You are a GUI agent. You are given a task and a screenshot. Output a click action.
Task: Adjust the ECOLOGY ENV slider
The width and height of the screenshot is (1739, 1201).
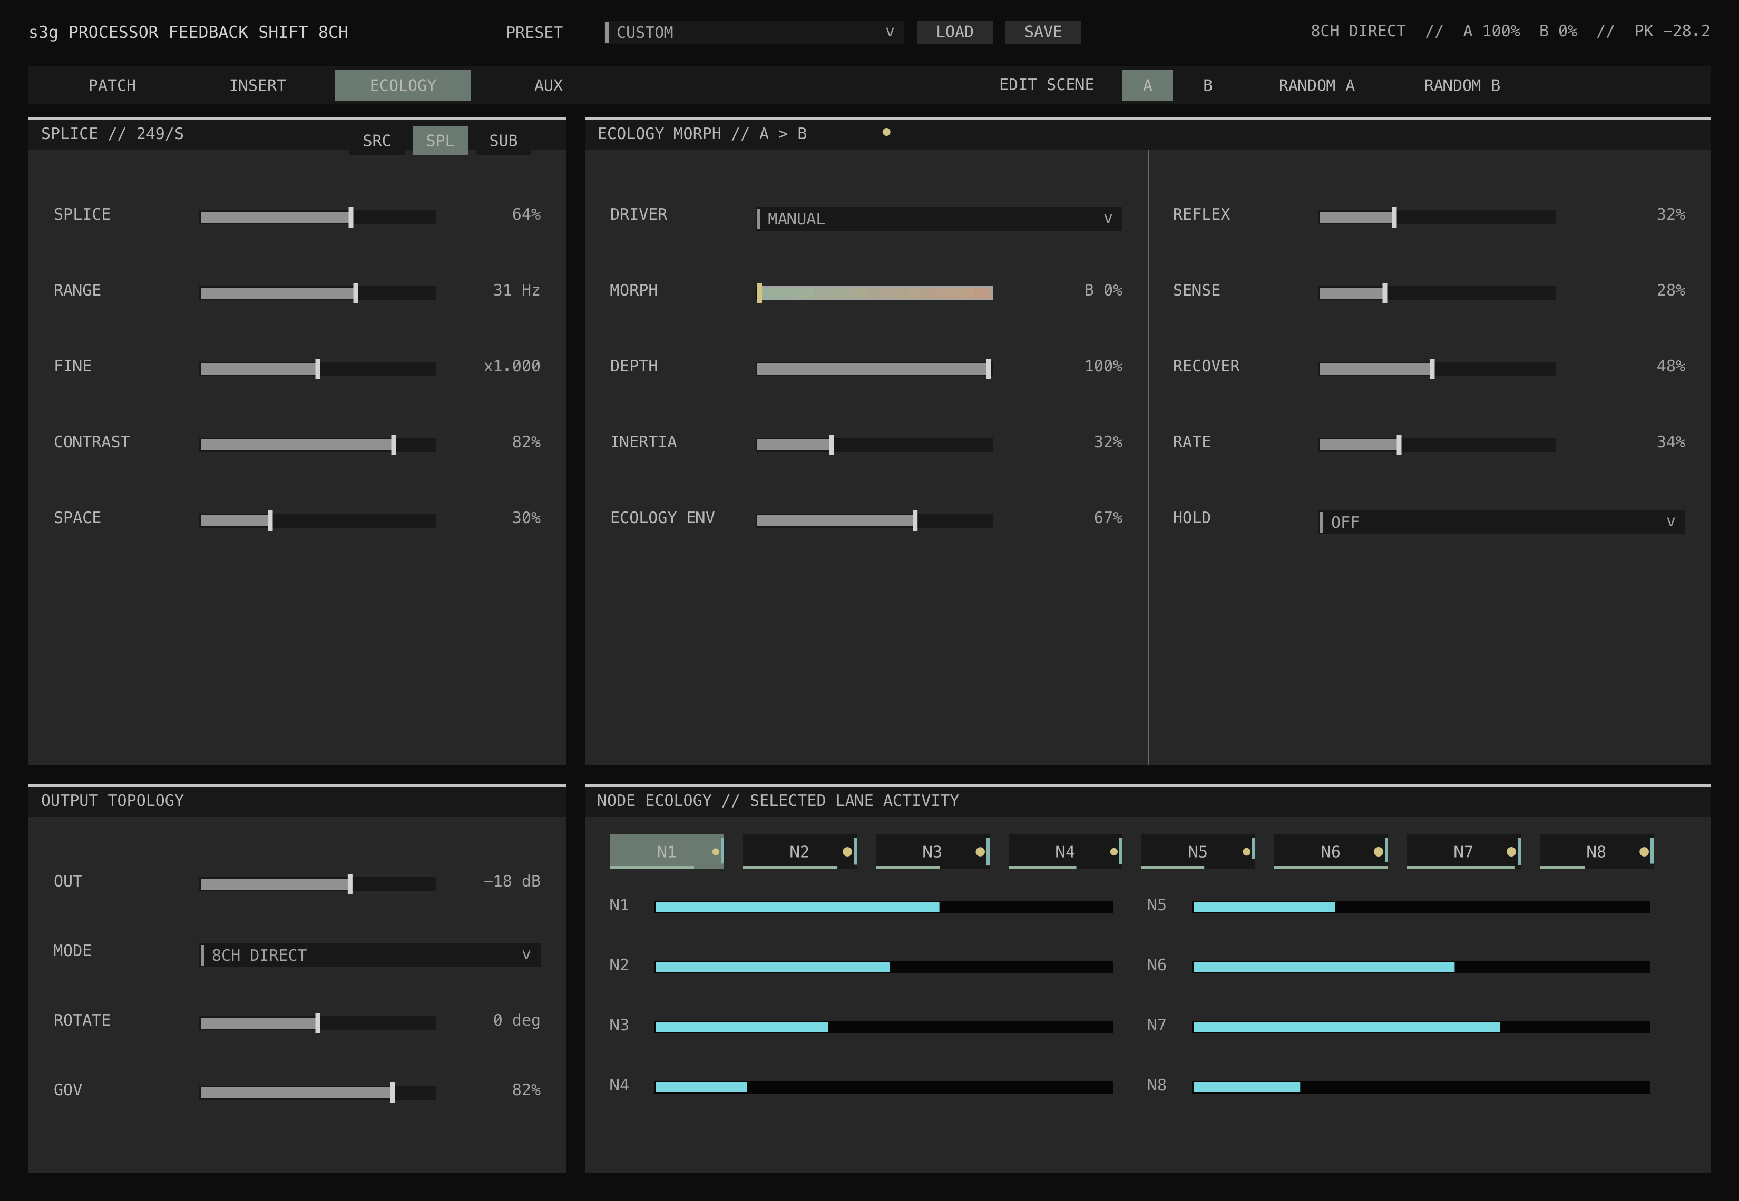coord(874,521)
